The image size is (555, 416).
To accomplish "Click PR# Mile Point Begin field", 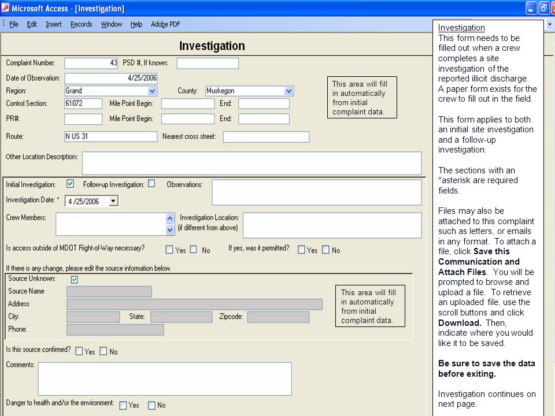I will pyautogui.click(x=187, y=119).
